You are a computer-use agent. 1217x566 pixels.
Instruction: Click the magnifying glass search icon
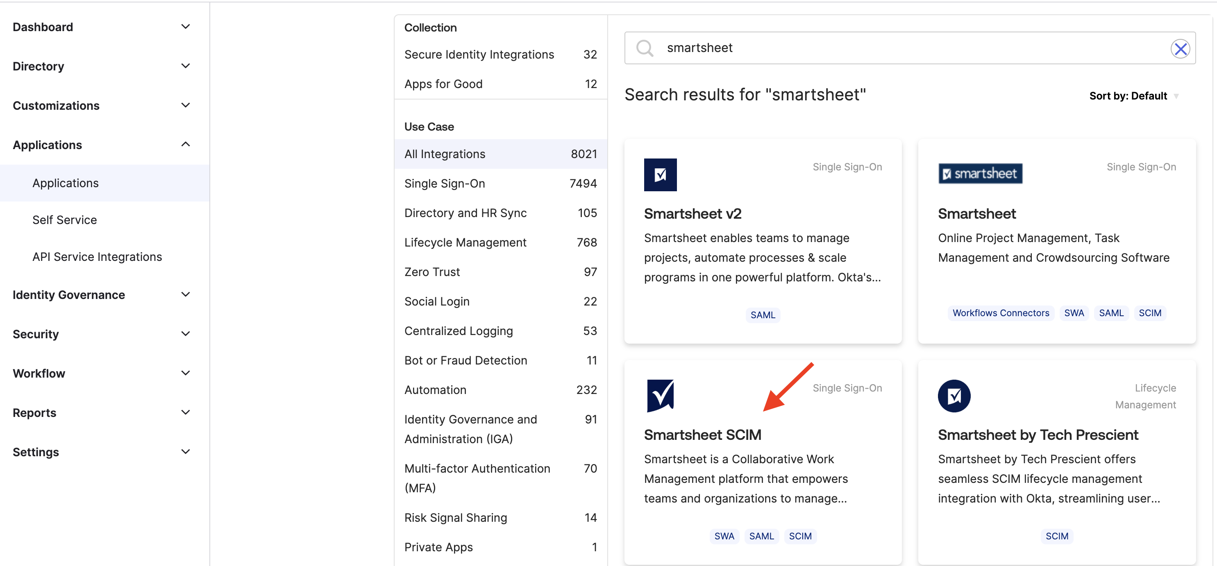click(x=645, y=48)
